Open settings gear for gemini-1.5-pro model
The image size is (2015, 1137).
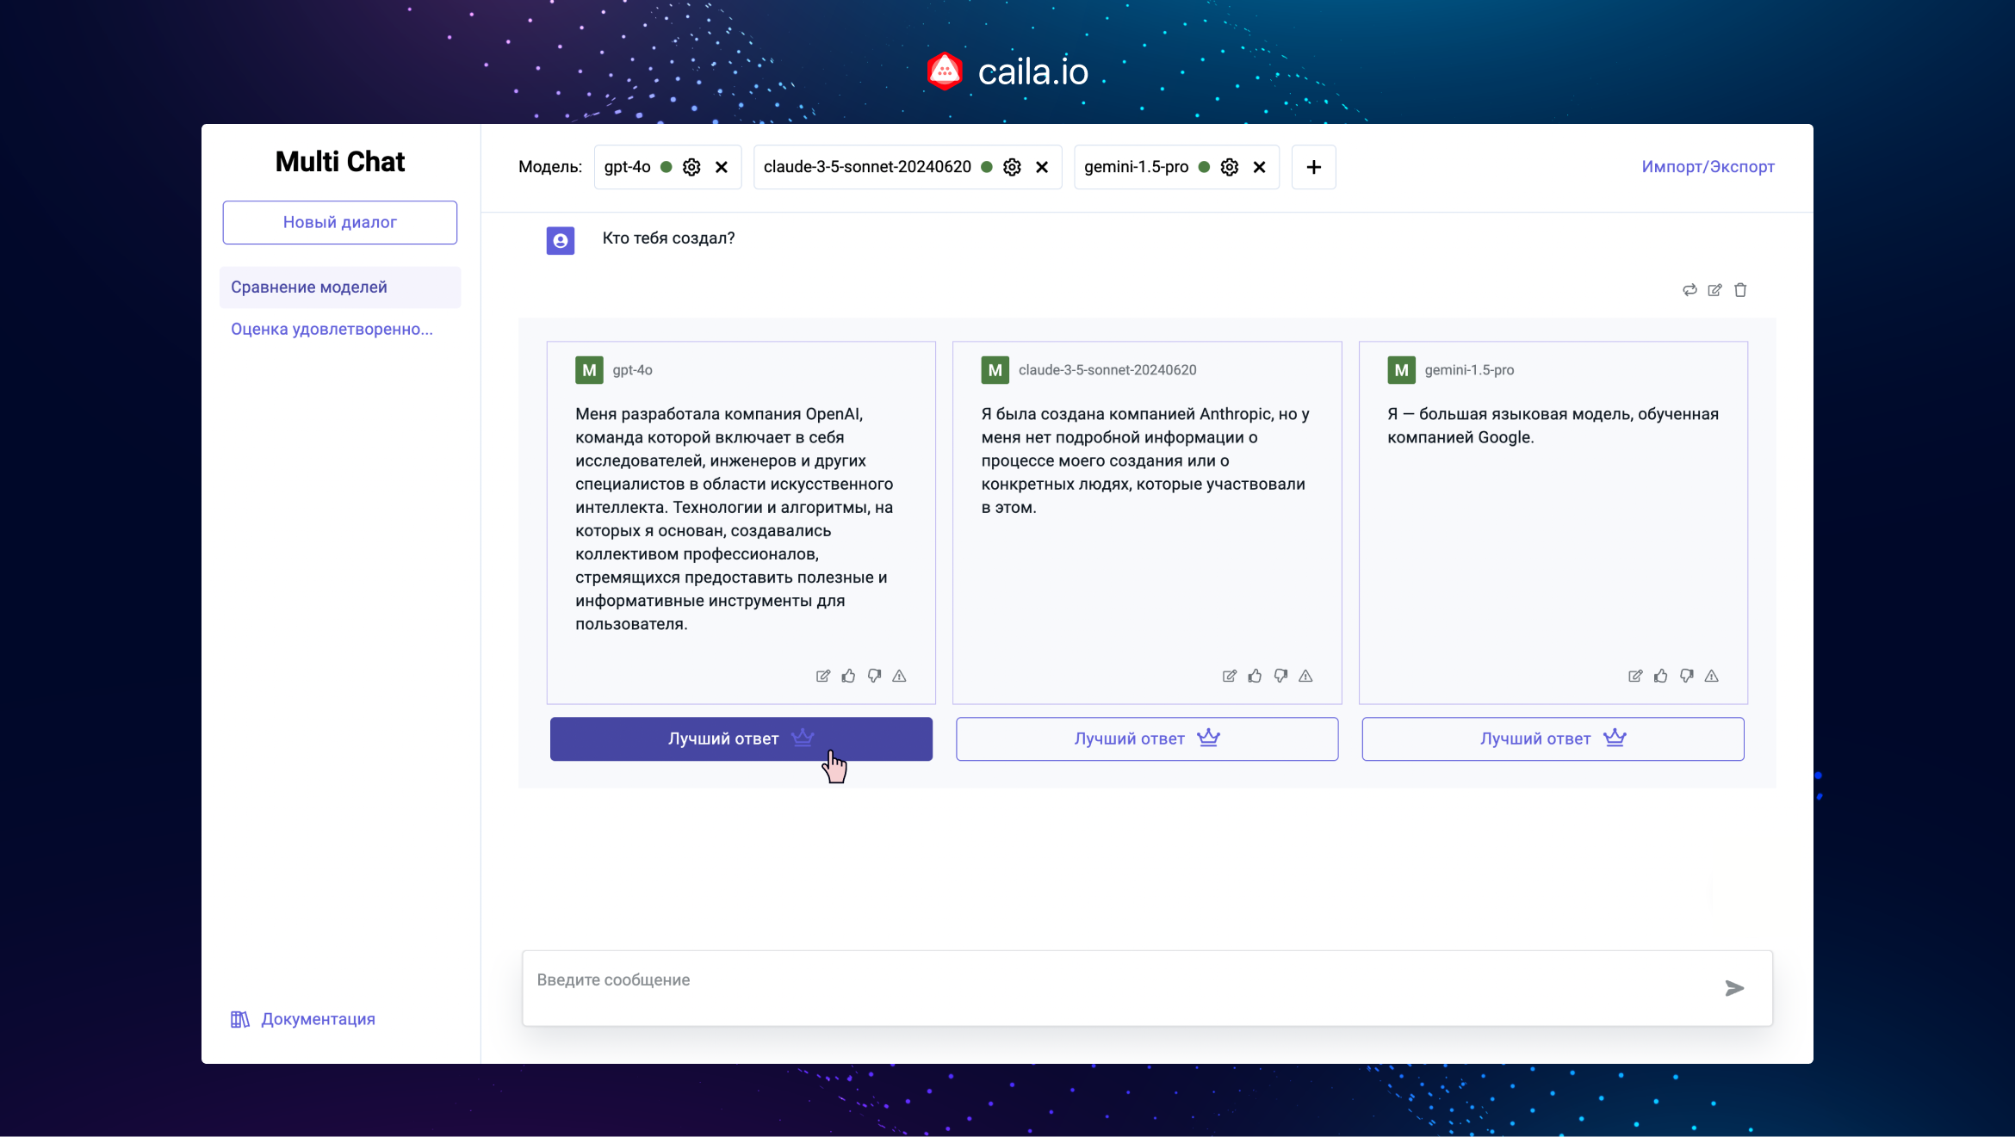(x=1230, y=167)
